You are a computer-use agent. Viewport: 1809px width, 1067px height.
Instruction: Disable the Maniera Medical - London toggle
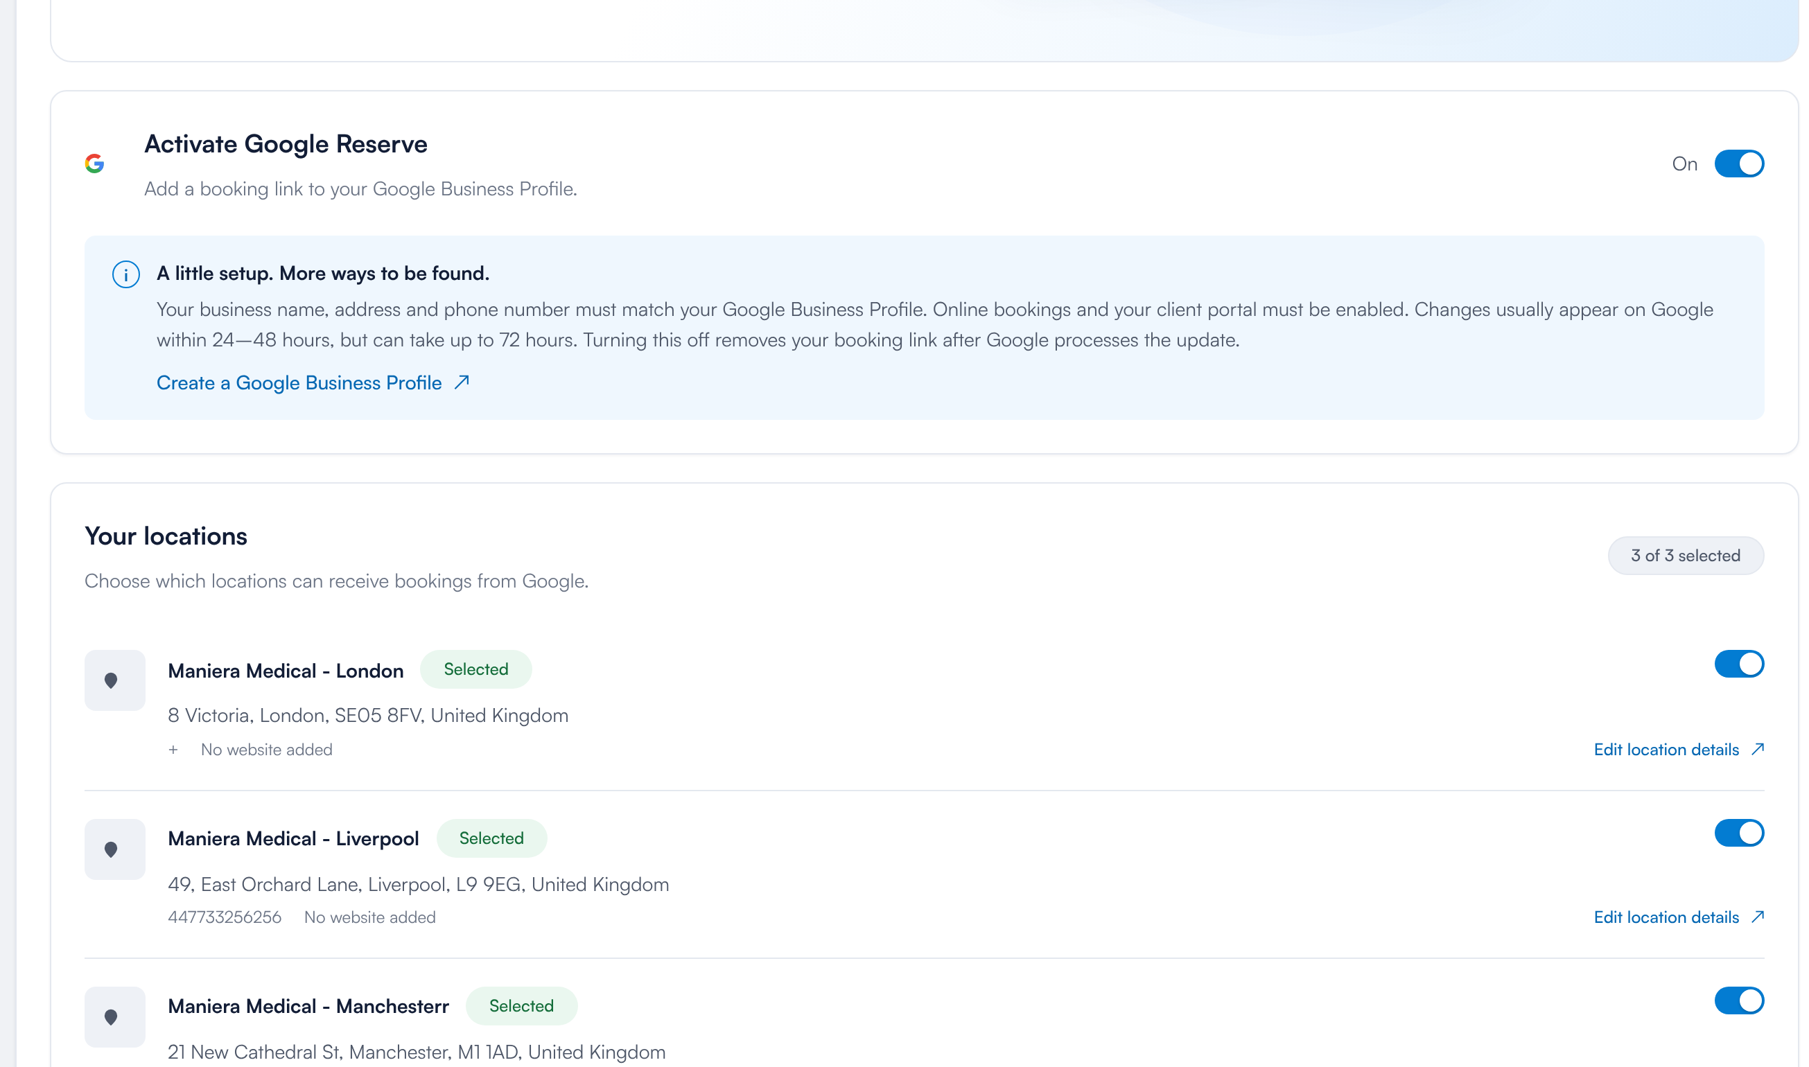(1739, 664)
